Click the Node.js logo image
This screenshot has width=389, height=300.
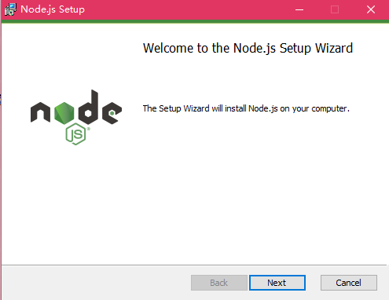point(76,117)
